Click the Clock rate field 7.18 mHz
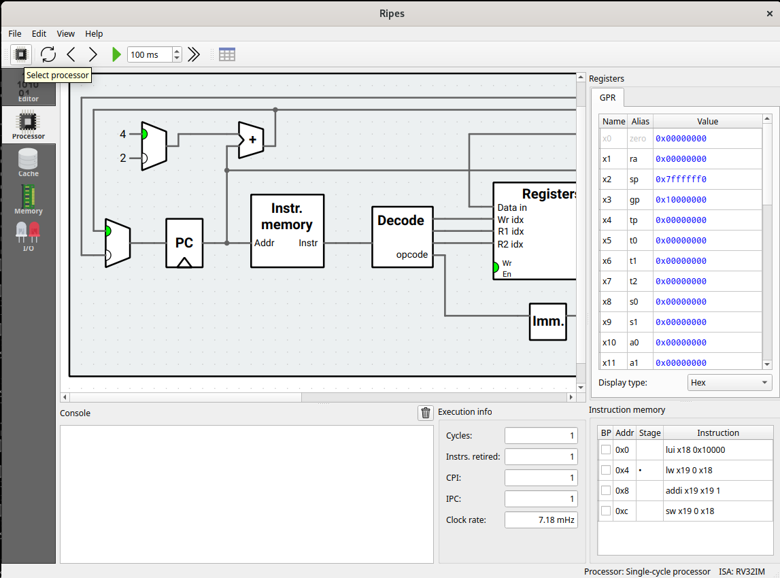Image resolution: width=780 pixels, height=578 pixels. 541,520
